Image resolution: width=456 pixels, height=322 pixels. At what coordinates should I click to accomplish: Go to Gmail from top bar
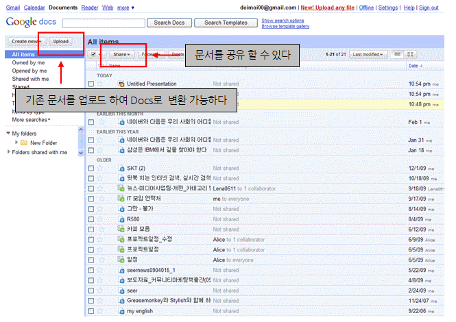13,8
